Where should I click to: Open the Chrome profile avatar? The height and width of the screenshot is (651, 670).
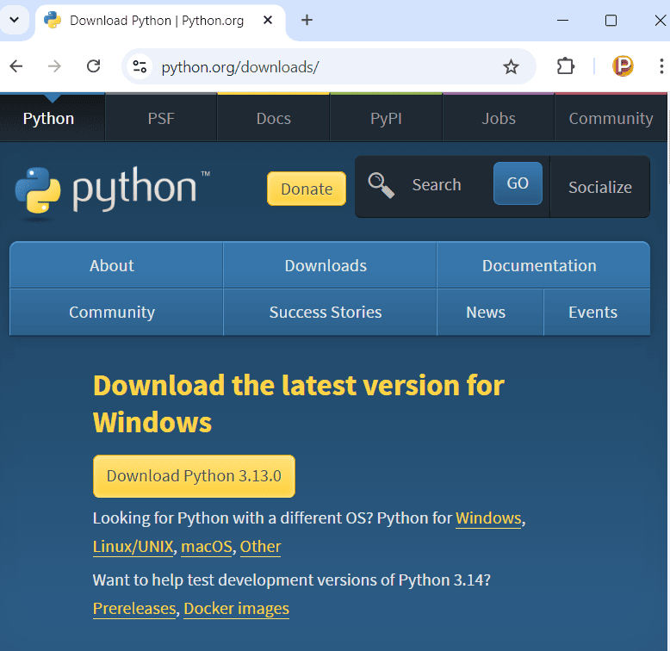point(623,66)
